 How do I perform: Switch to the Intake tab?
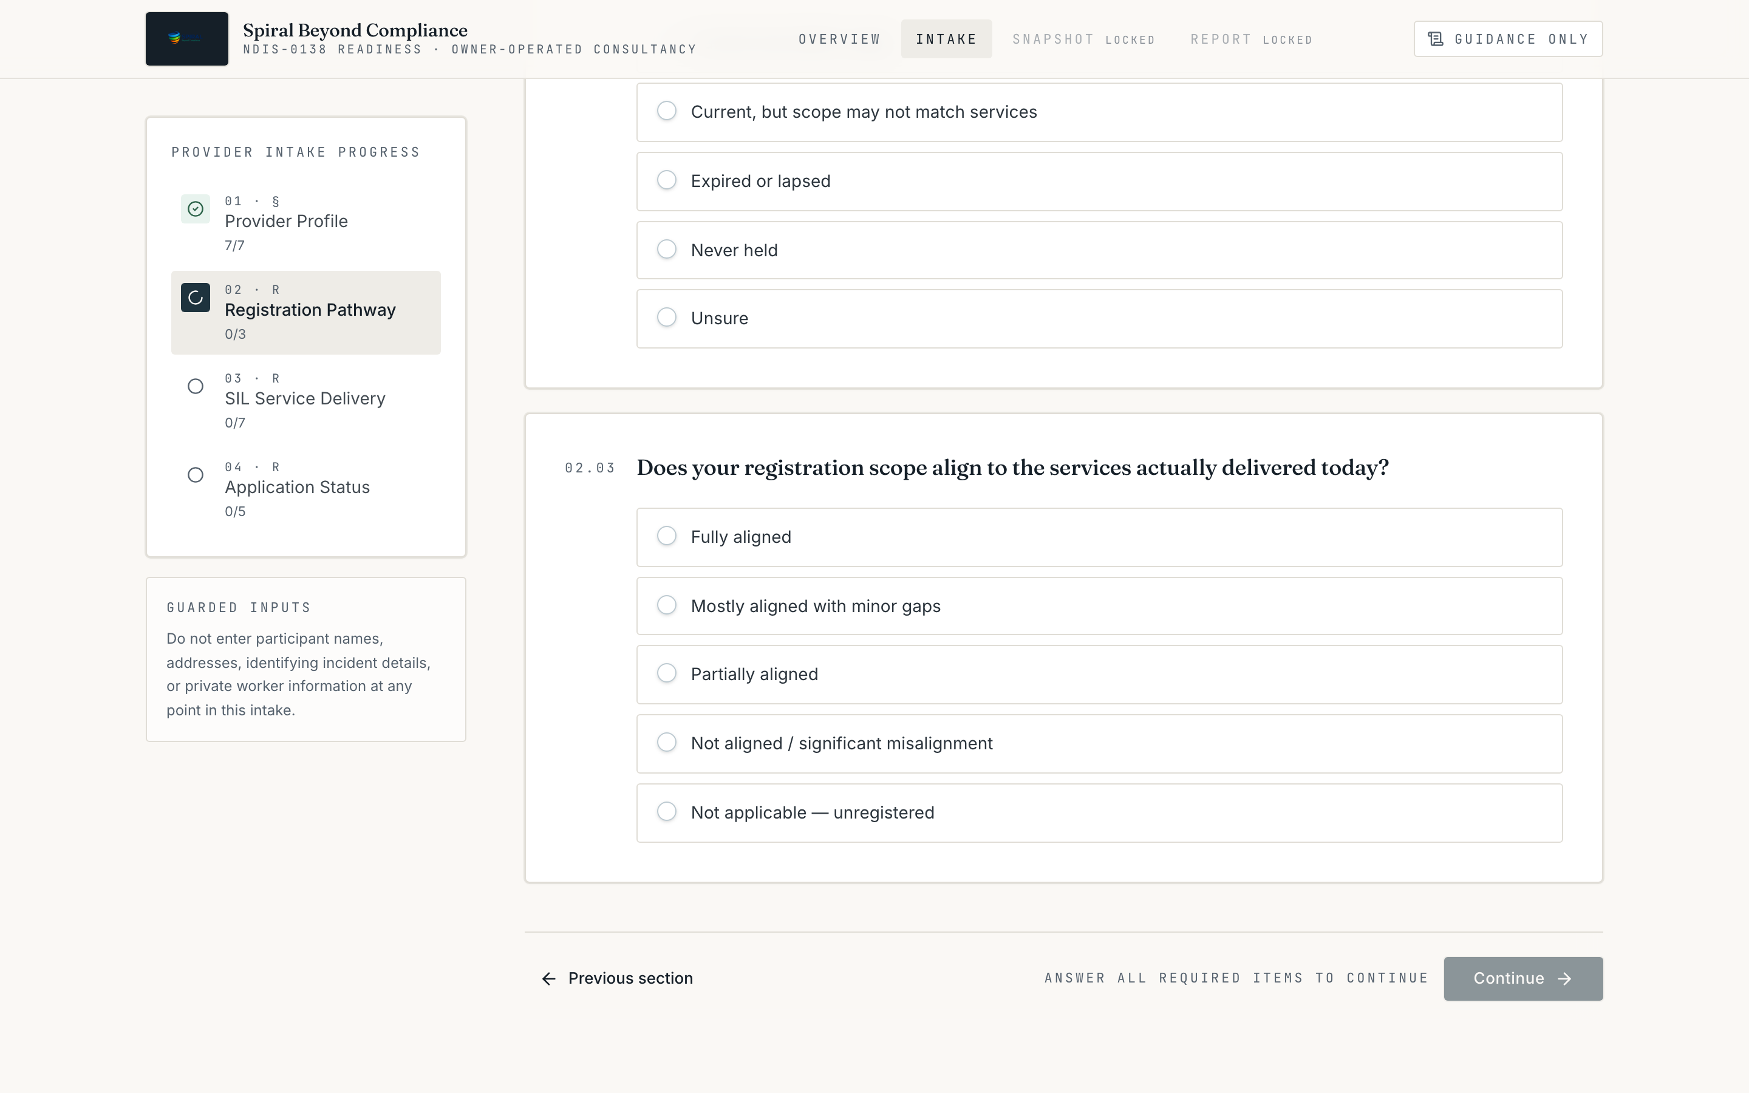click(x=946, y=39)
